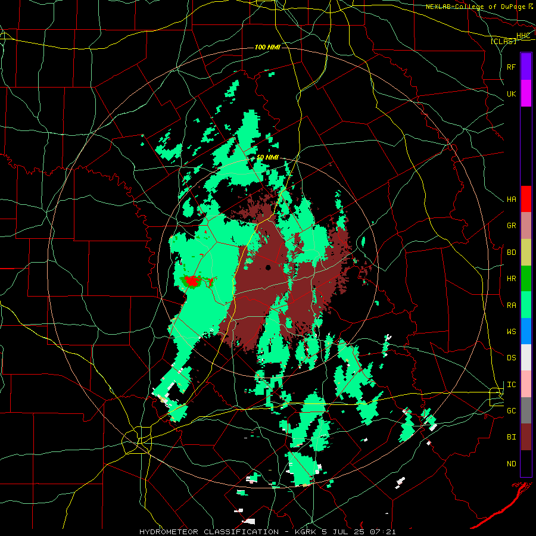Screen dimensions: 536x536
Task: Click the DS white legend swatch
Action: pyautogui.click(x=526, y=357)
